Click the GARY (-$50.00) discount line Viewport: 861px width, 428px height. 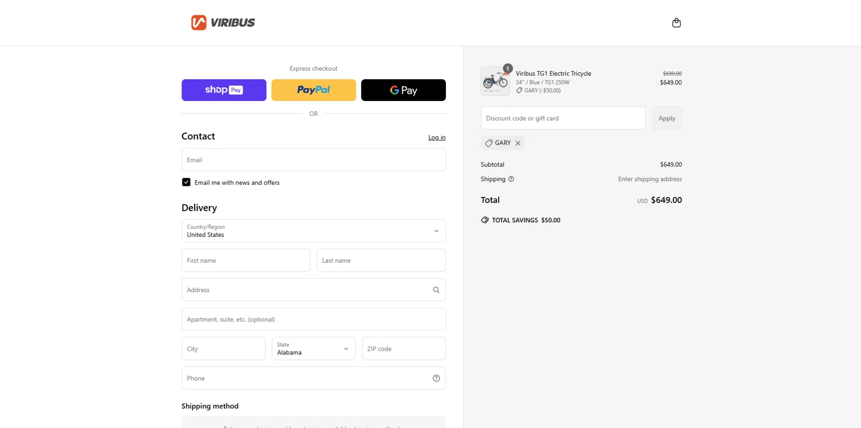click(538, 91)
